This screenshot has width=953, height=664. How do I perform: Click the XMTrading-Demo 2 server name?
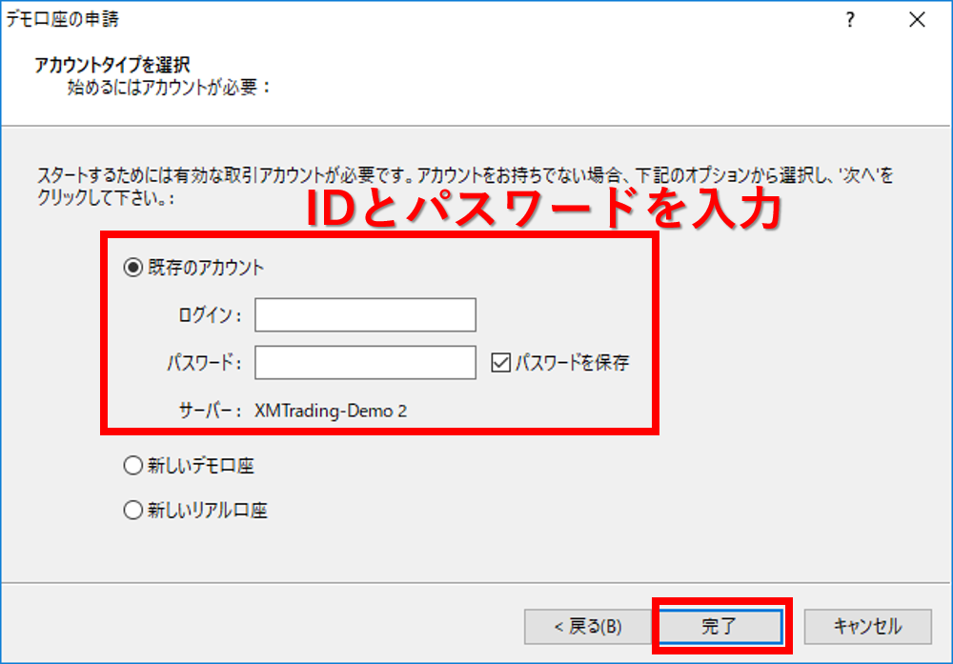[x=331, y=411]
